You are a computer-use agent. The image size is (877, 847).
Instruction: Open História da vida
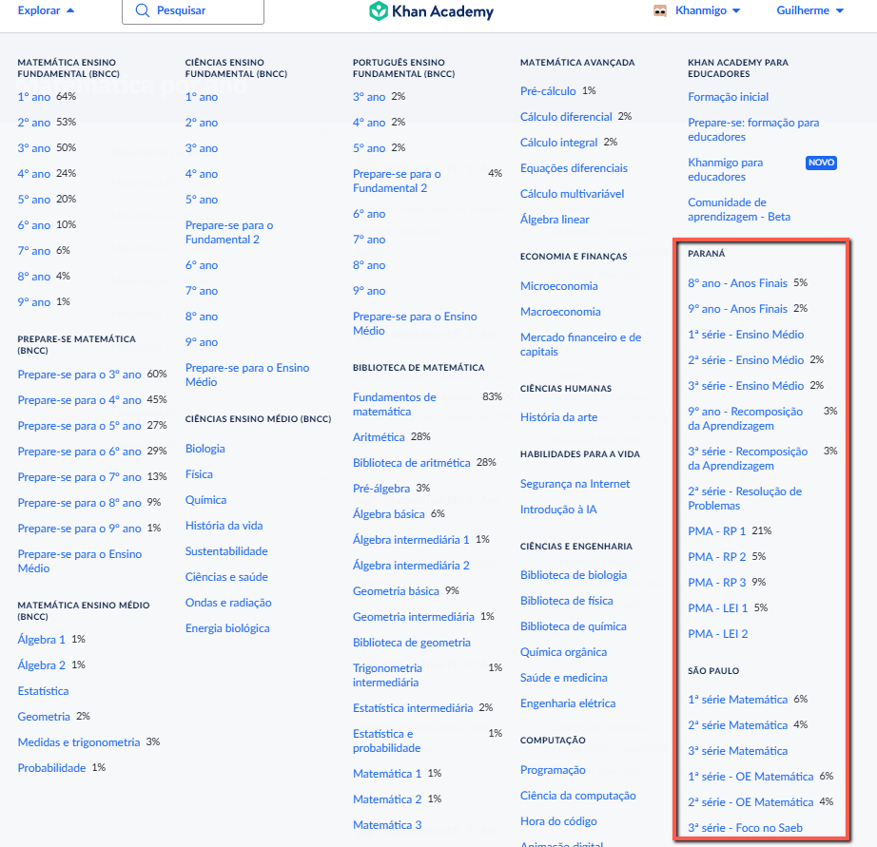tap(224, 526)
